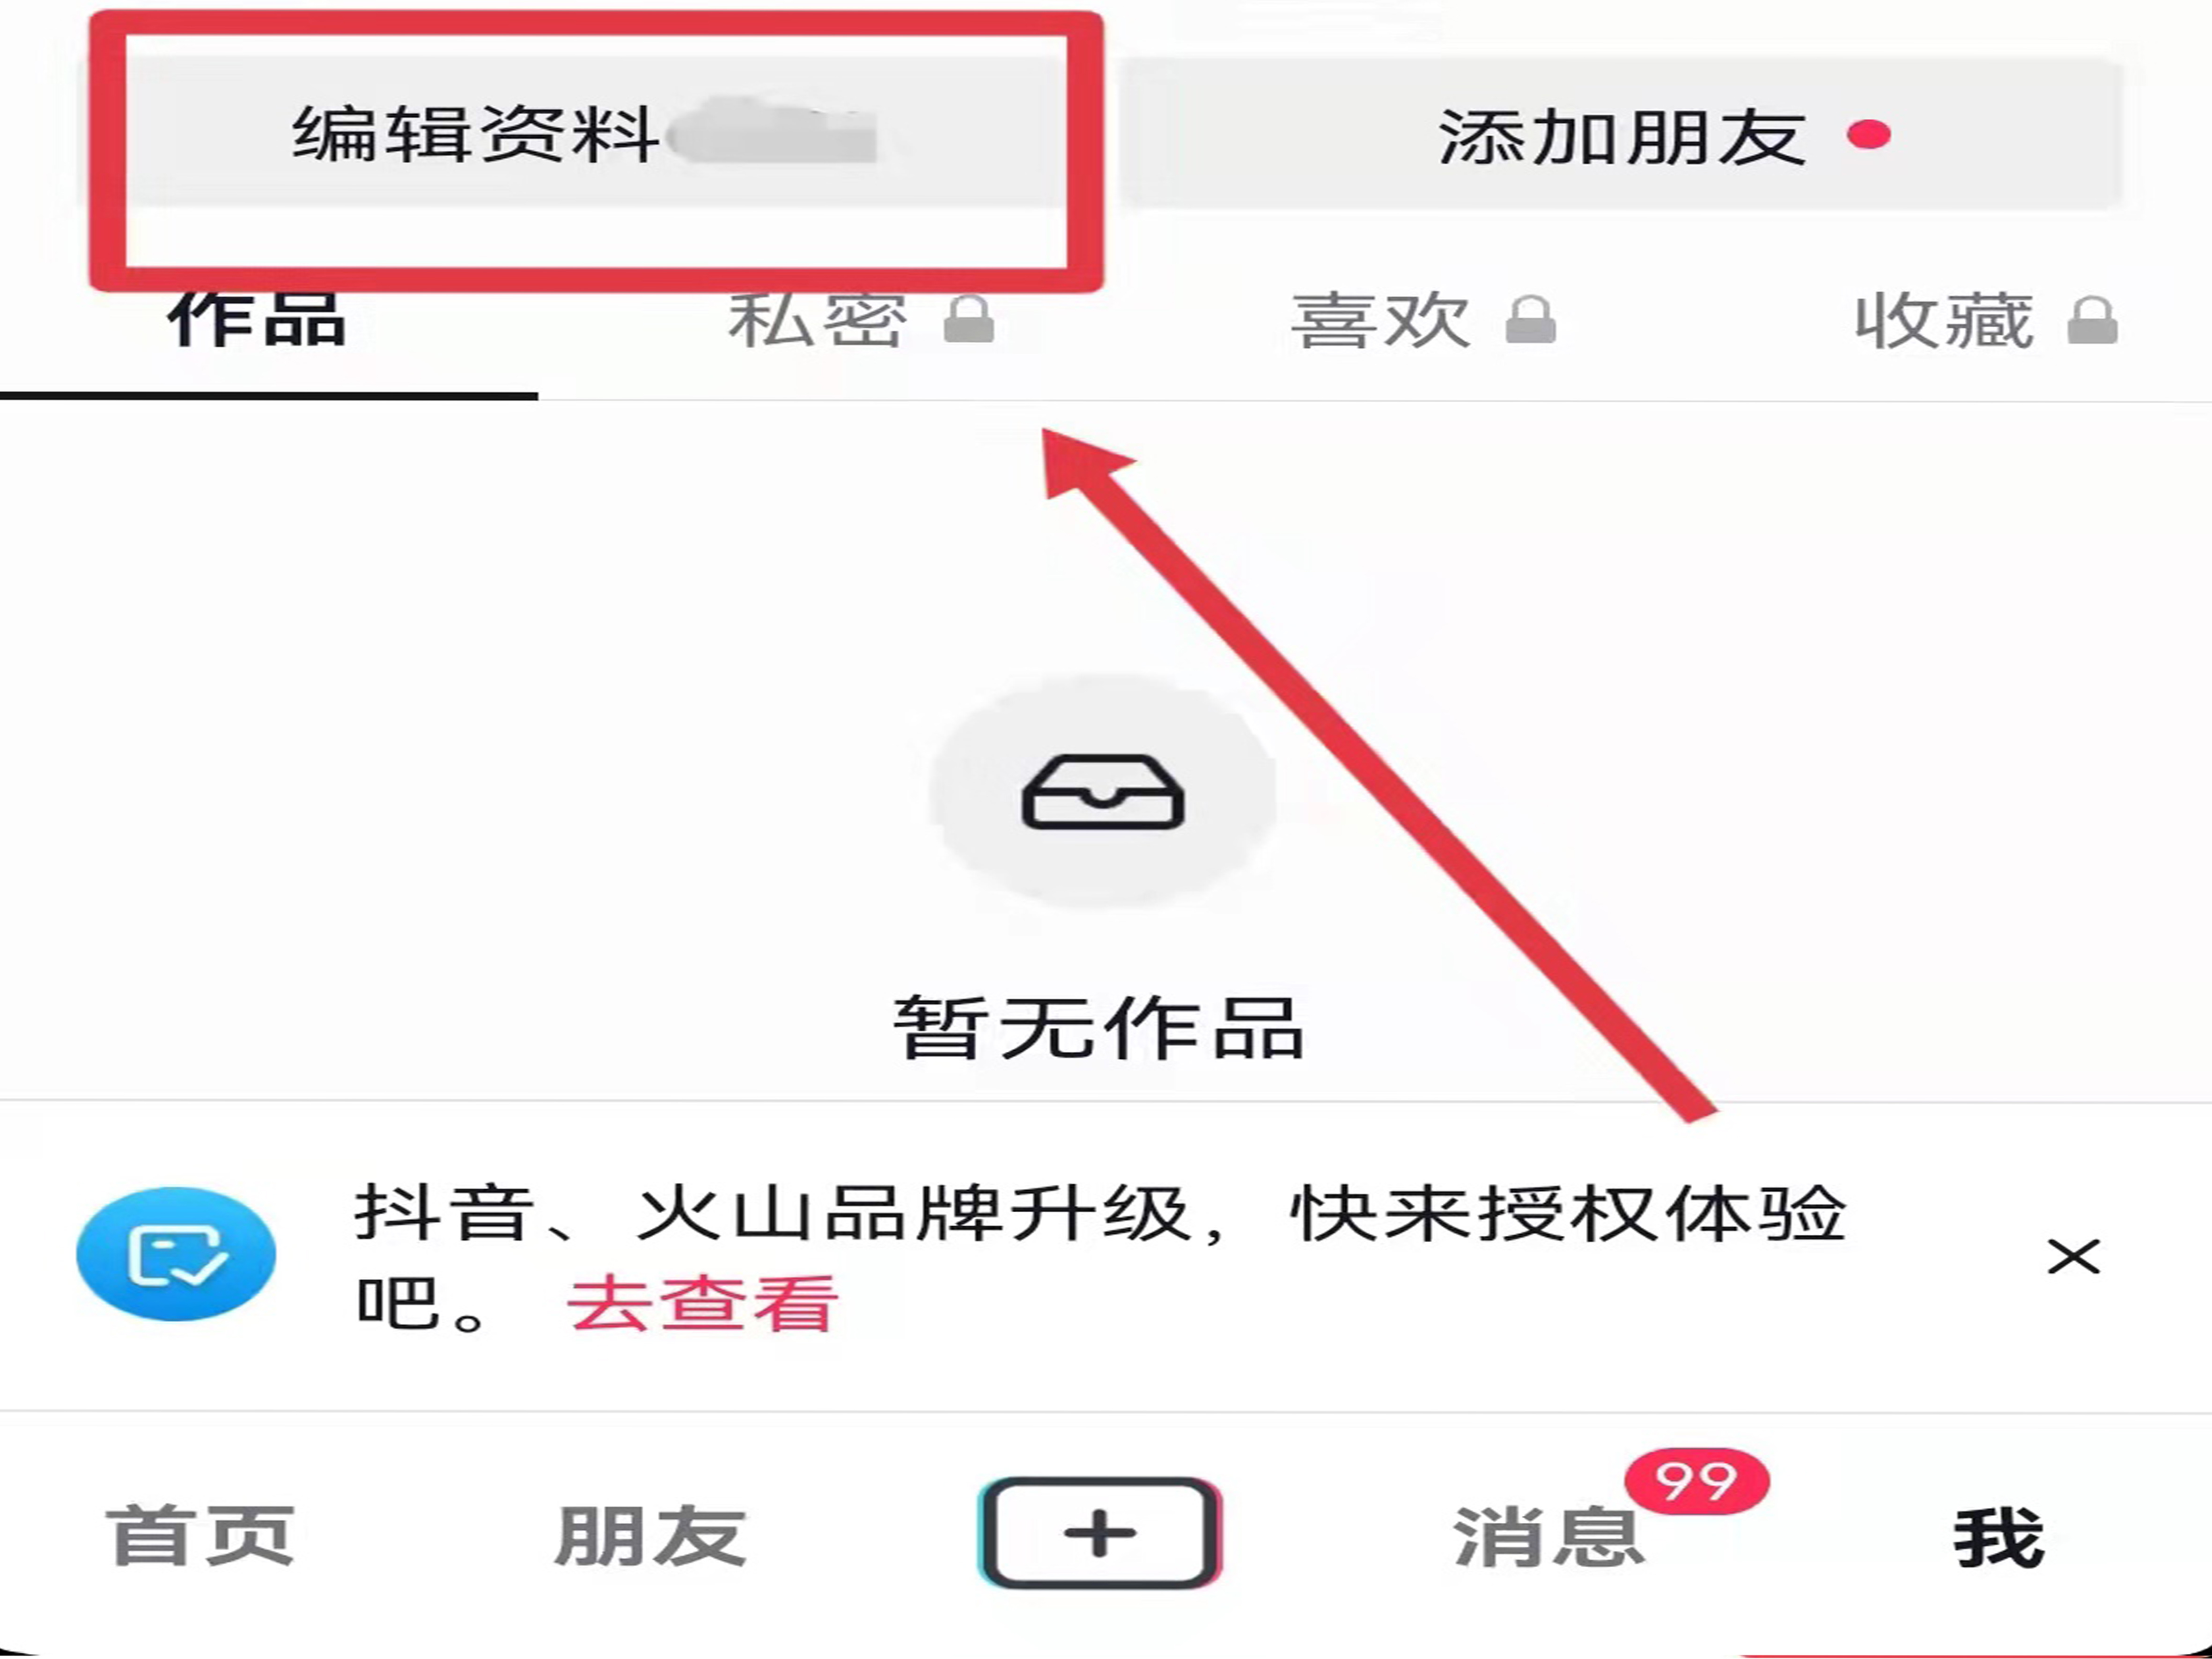Screen dimensions: 2212x1659
Task: Follow the 去查看 link
Action: coord(701,1303)
